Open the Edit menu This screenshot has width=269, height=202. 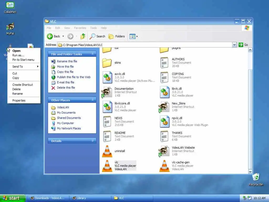[58, 28]
